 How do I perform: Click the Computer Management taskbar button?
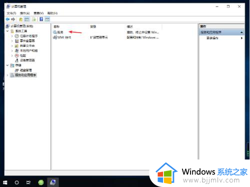[53, 182]
